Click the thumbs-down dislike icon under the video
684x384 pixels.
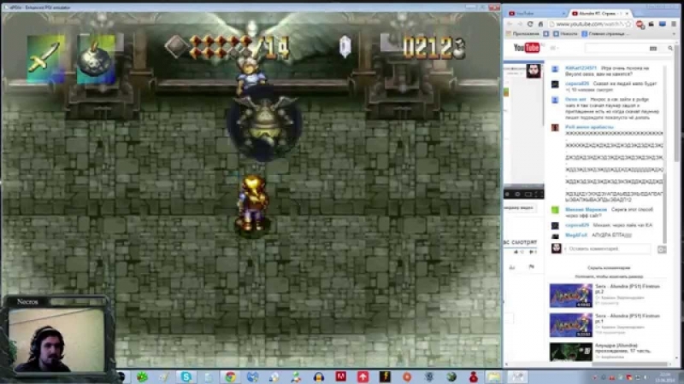[x=531, y=252]
